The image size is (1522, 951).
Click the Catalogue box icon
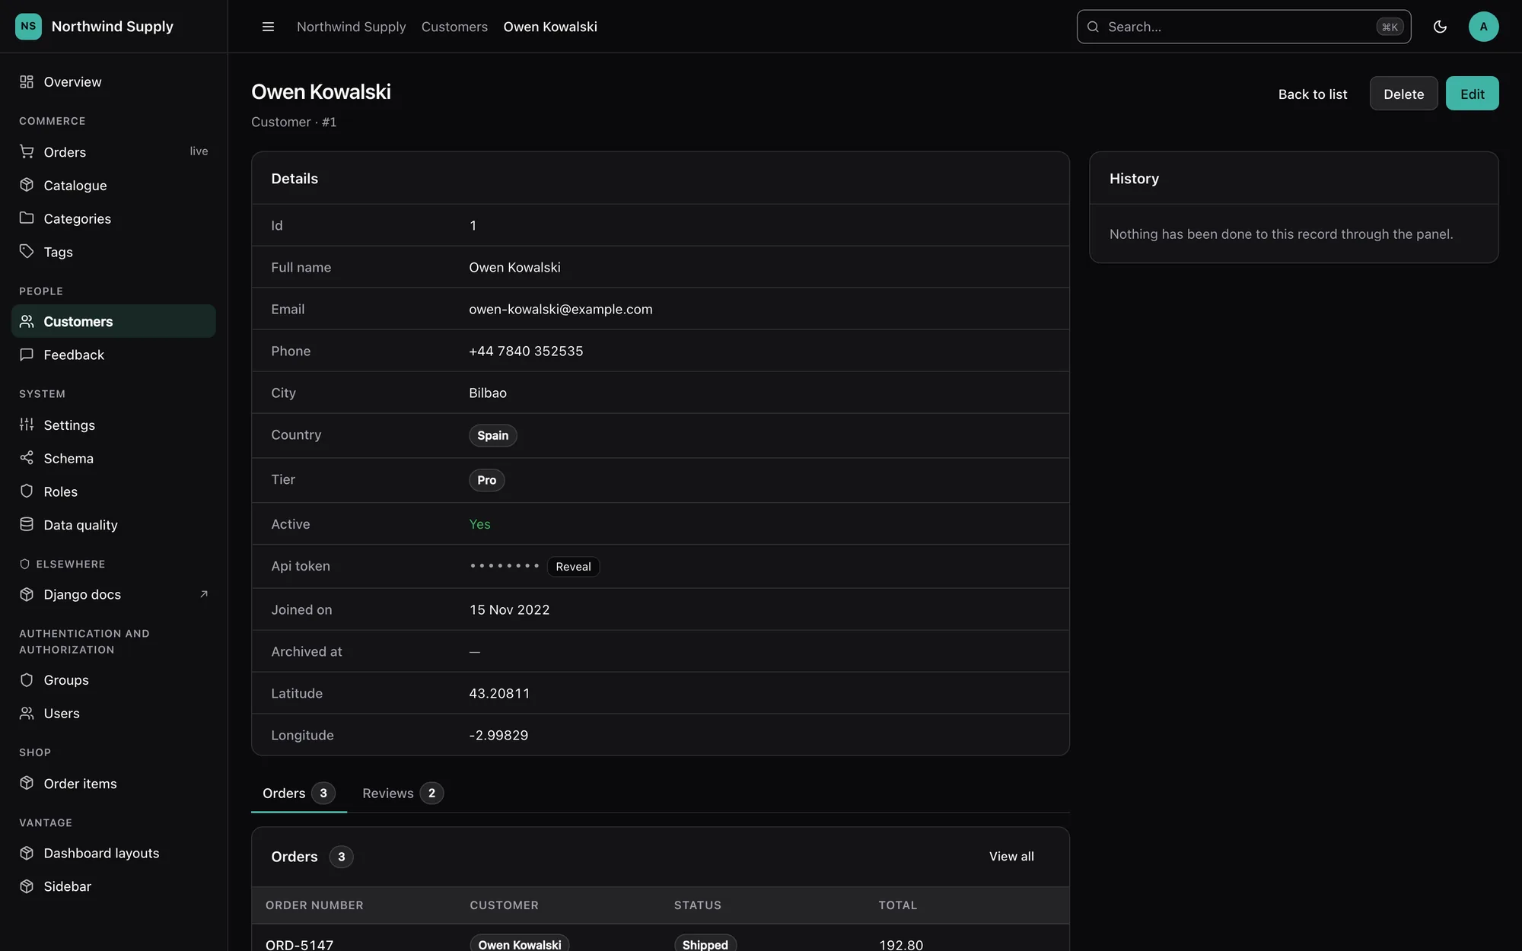27,185
